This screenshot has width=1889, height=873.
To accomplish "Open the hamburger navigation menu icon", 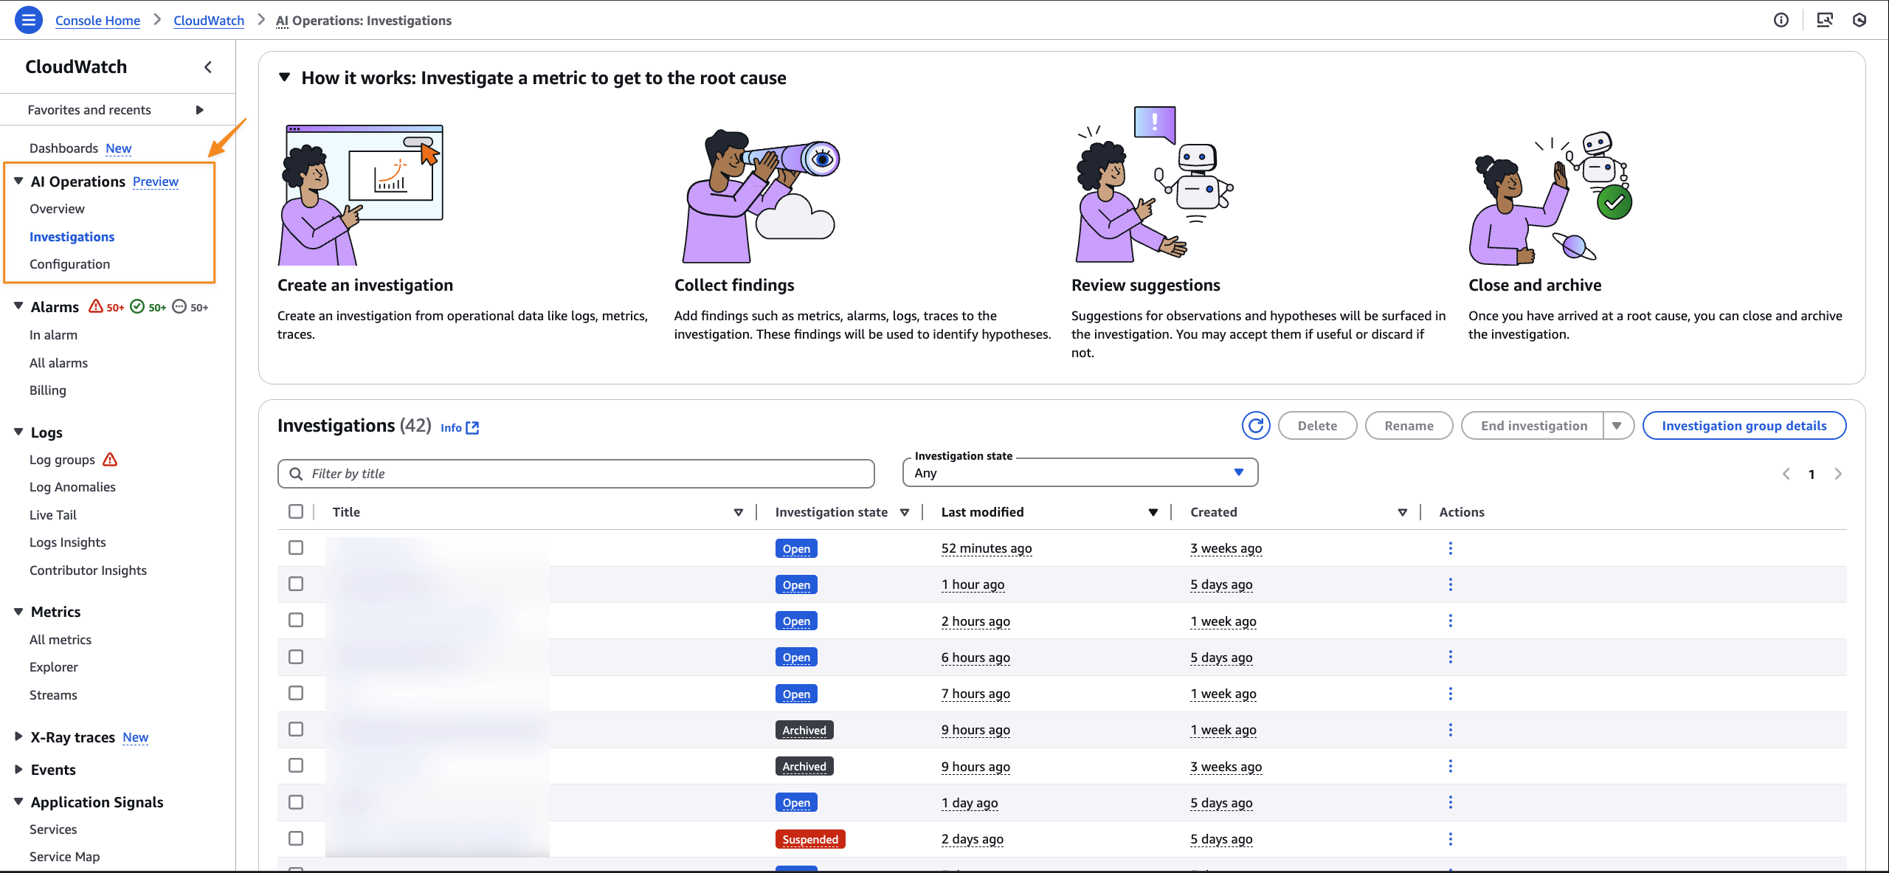I will click(28, 20).
